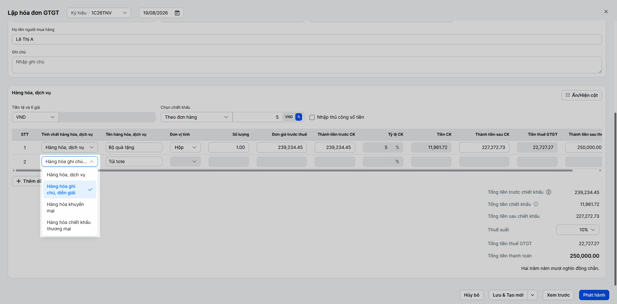Select percent discount unit toggle
The height and width of the screenshot is (304, 617).
point(299,117)
